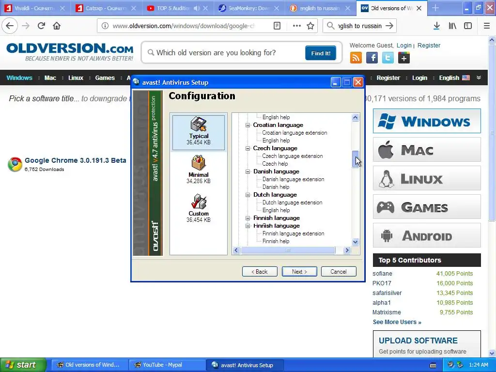Viewport: 496px width, 372px height.
Task: Select Danish help item
Action: click(276, 187)
